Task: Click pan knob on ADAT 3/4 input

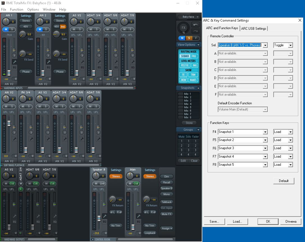Action: point(90,22)
